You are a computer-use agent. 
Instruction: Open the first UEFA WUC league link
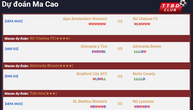pyautogui.click(x=14, y=21)
